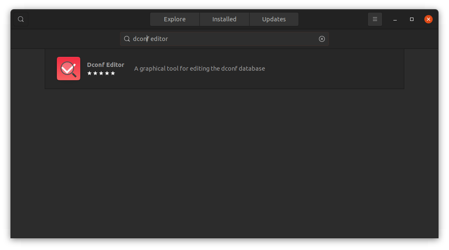Click inside the dconf editor search field
Image resolution: width=449 pixels, height=250 pixels.
[224, 39]
